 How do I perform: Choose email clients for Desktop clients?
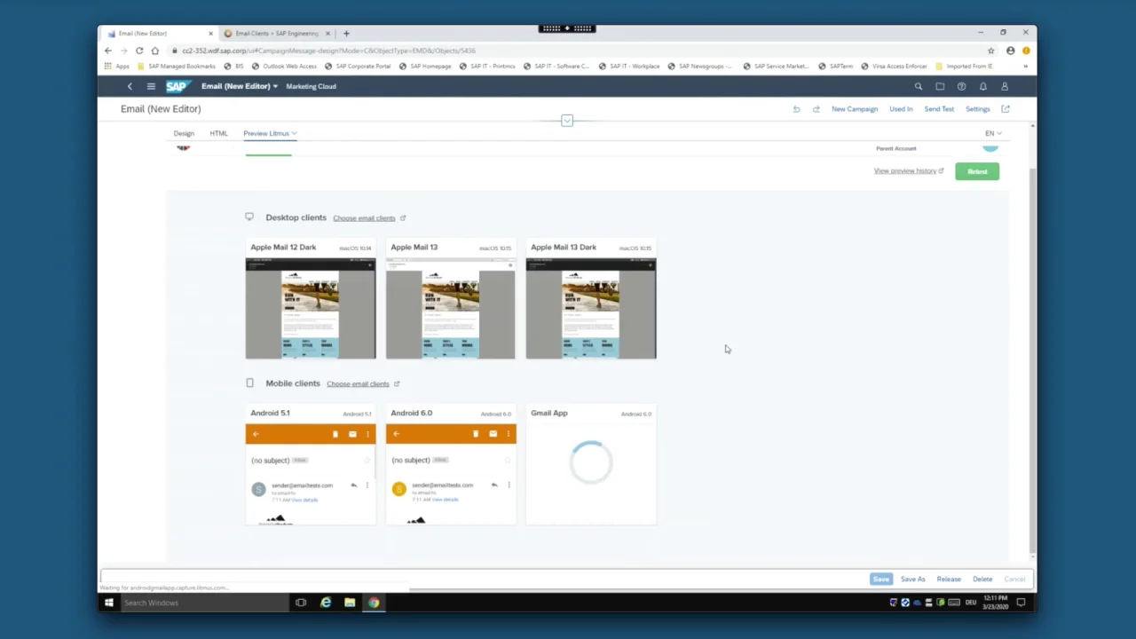pyautogui.click(x=364, y=218)
